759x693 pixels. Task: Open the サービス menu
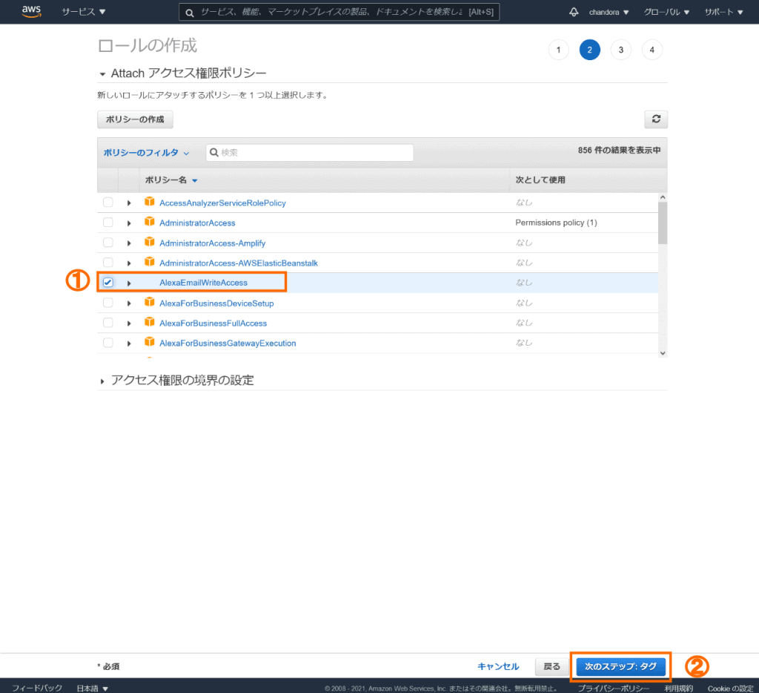(x=84, y=12)
